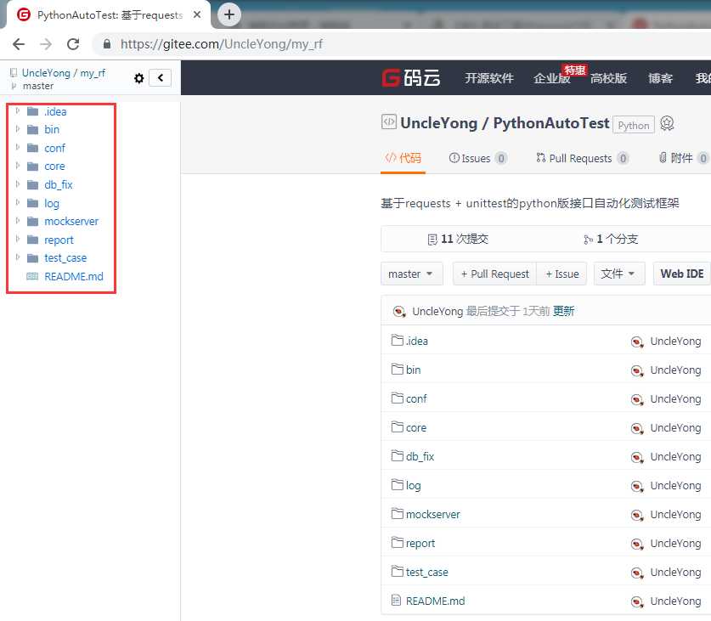Image resolution: width=711 pixels, height=621 pixels.
Task: Open the master branch dropdown
Action: tap(411, 274)
